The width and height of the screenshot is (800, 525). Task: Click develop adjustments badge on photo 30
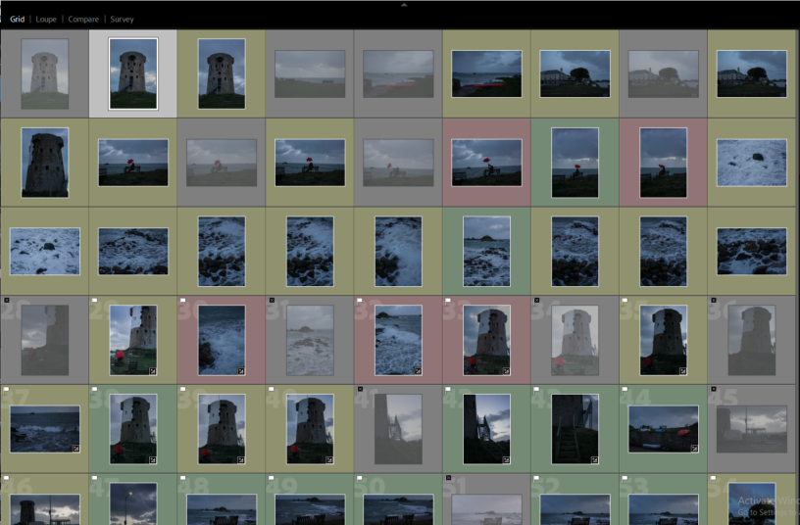point(240,371)
